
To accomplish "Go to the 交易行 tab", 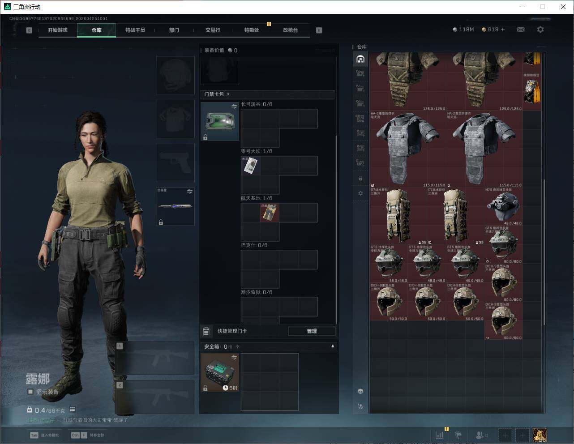I will [213, 30].
